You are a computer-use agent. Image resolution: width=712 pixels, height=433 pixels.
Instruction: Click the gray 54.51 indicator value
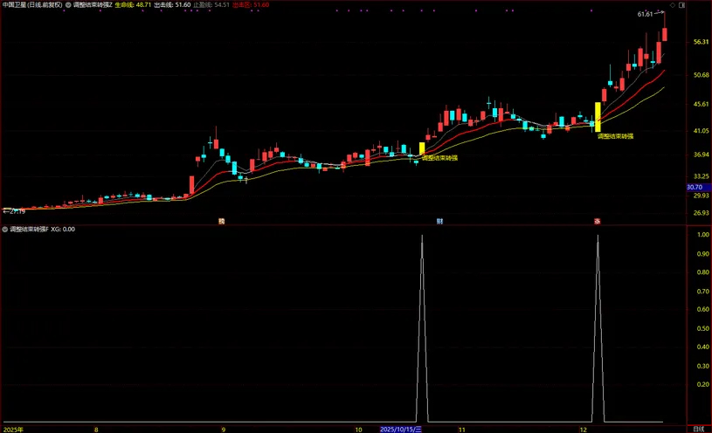(211, 5)
